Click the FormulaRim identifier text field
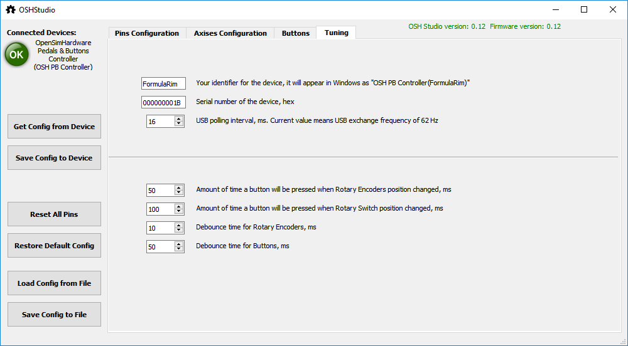The image size is (628, 346). click(x=163, y=83)
